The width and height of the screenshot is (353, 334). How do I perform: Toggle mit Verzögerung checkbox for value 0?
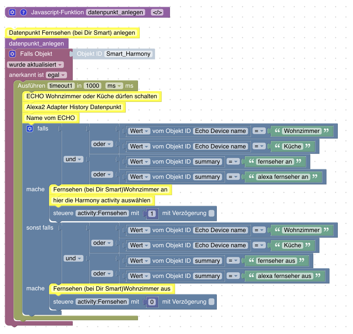pyautogui.click(x=211, y=301)
